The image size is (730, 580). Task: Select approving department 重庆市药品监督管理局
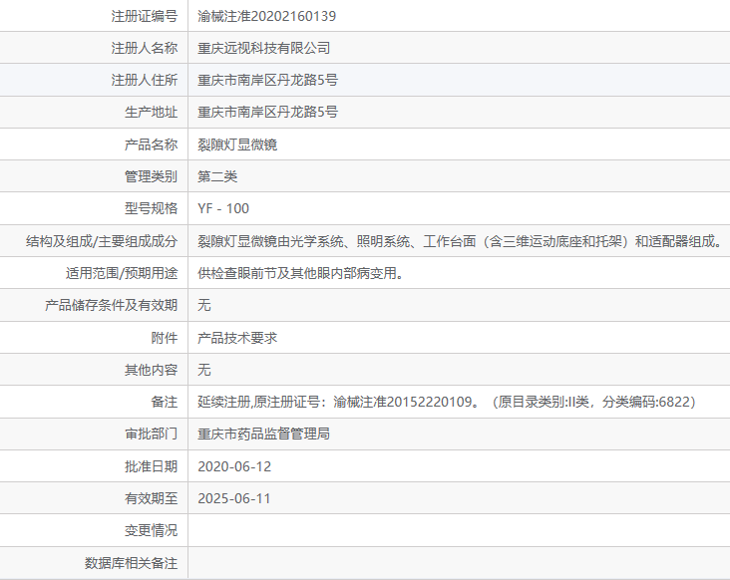(x=264, y=434)
